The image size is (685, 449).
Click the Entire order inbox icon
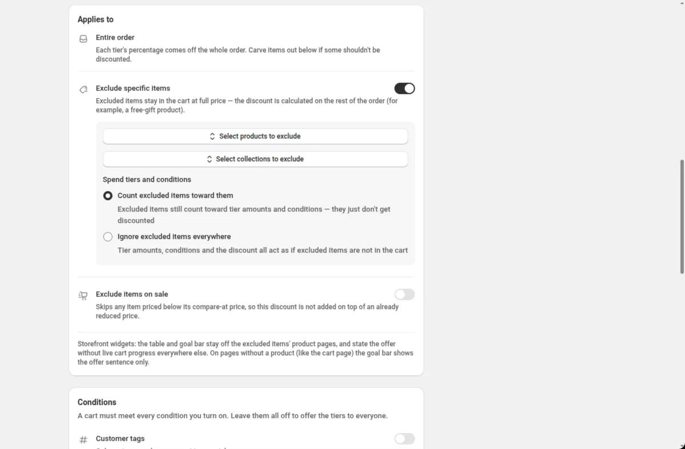point(83,39)
